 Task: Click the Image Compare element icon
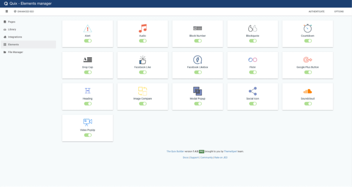pyautogui.click(x=143, y=91)
